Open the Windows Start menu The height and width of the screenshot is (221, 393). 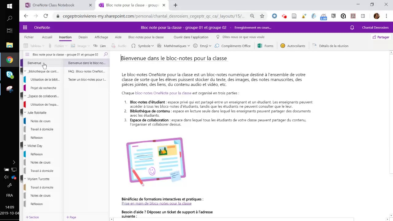[x=10, y=6]
